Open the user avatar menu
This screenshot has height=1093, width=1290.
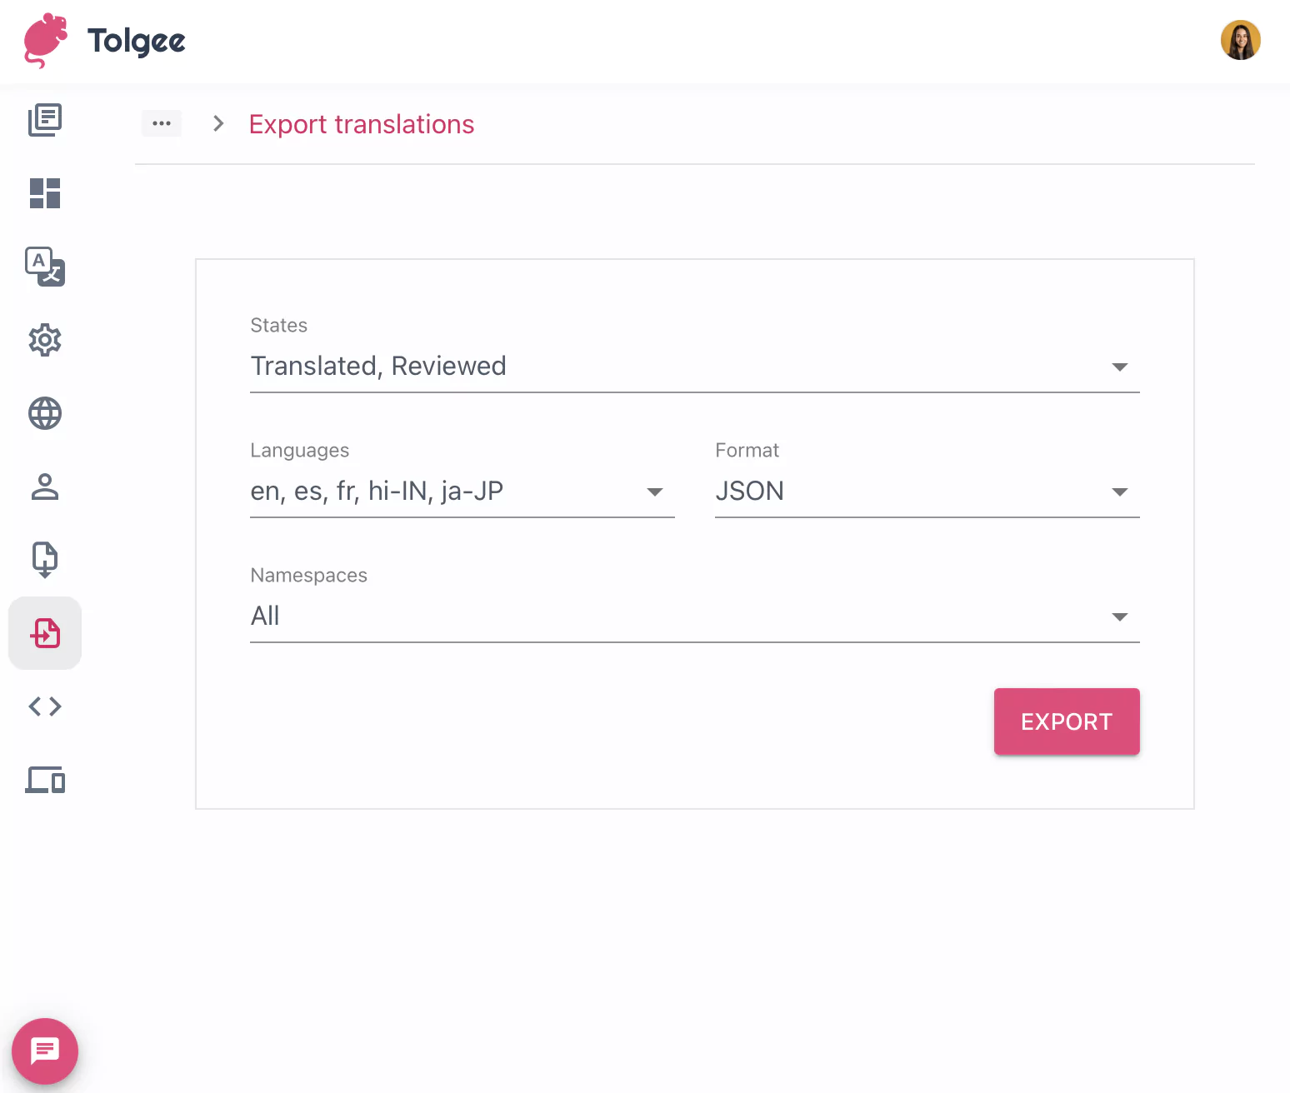[1240, 39]
